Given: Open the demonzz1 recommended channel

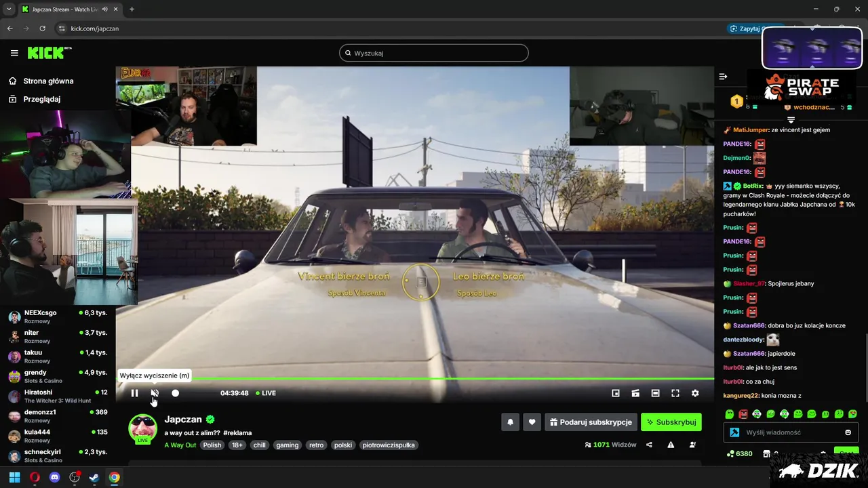Looking at the screenshot, I should (58, 416).
